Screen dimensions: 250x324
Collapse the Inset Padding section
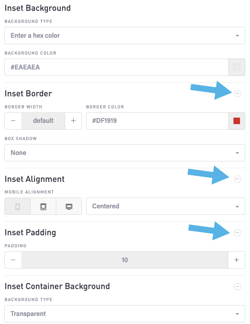[238, 233]
